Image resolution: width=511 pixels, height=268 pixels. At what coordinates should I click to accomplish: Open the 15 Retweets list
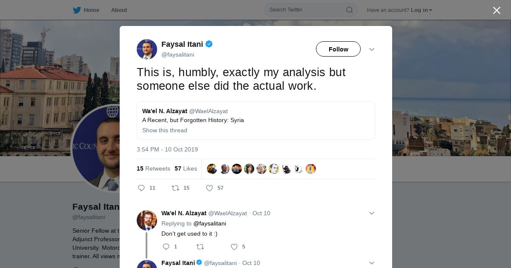pos(153,168)
